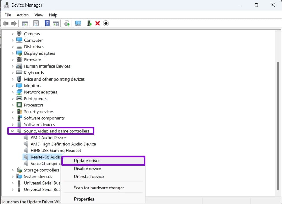Click the Security devices key icon
Screen dimensions: 282x204
[x=19, y=111]
